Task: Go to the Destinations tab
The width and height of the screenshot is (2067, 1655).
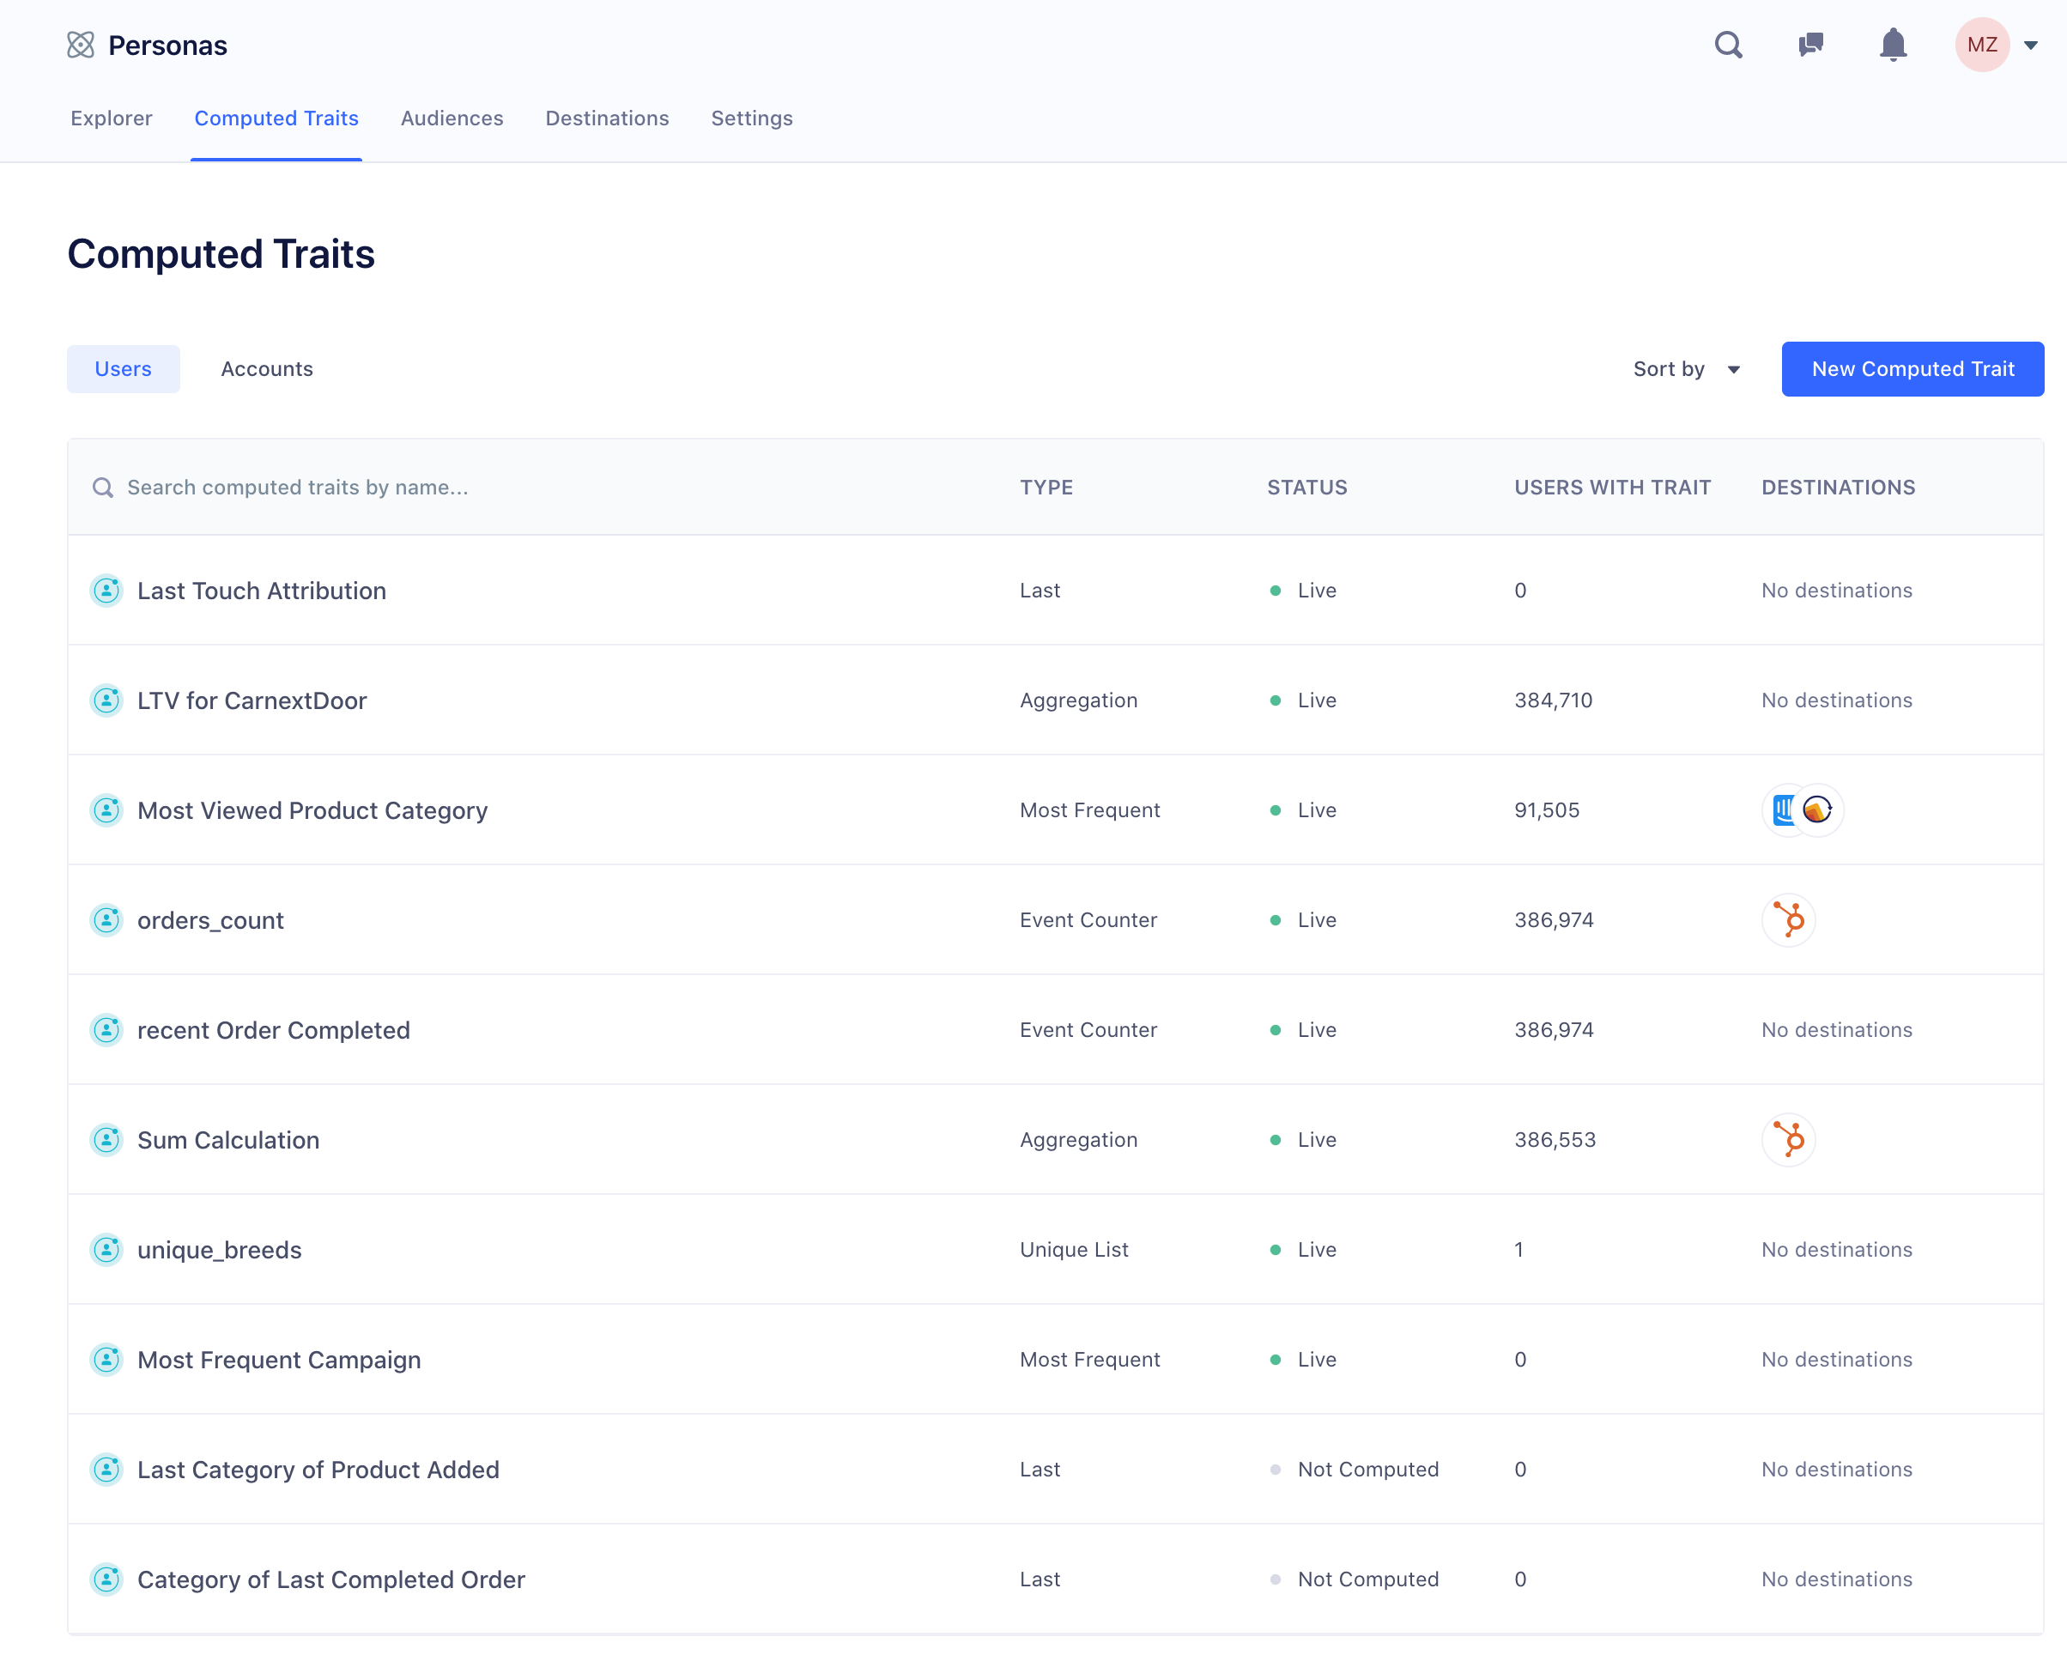Action: coord(607,118)
